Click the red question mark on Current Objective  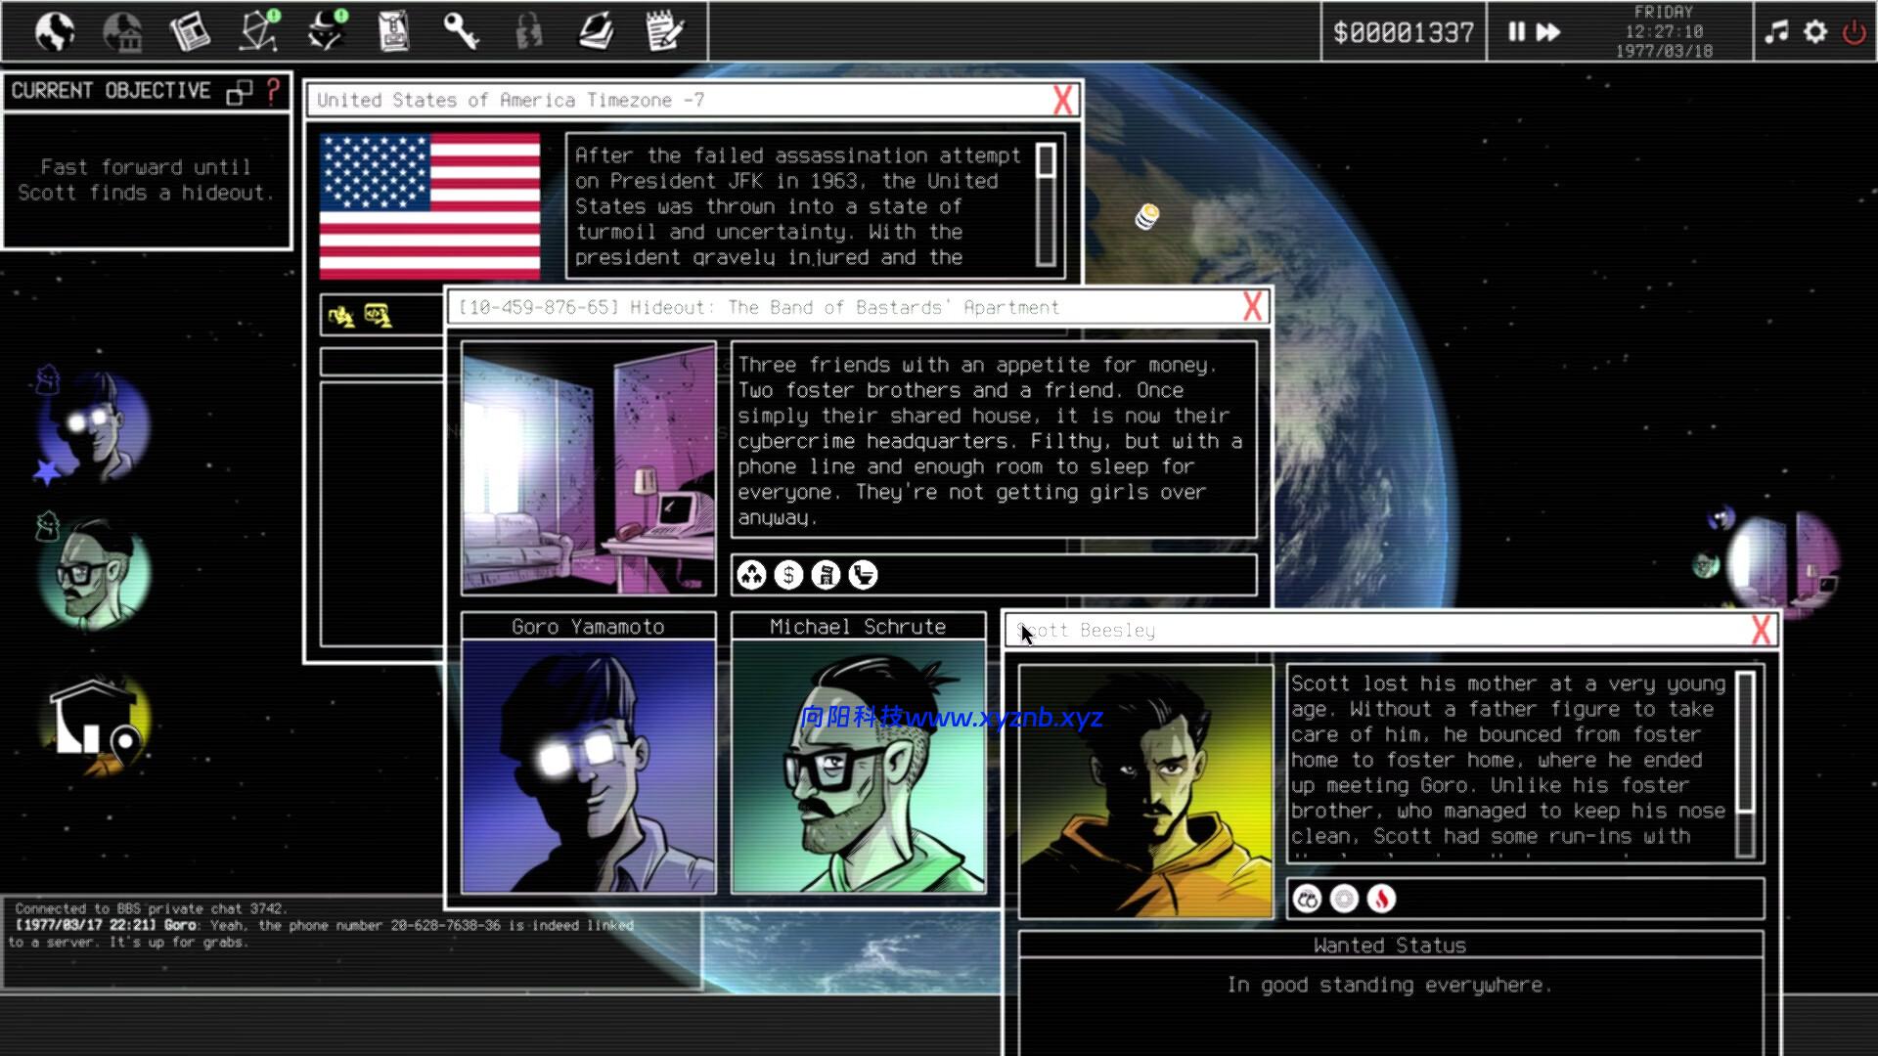click(271, 93)
